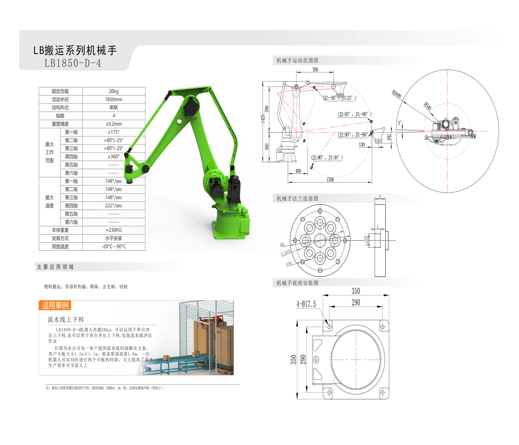The width and height of the screenshot is (519, 445).
Task: Select the first-axis range value "±175°"
Action: 114,132
